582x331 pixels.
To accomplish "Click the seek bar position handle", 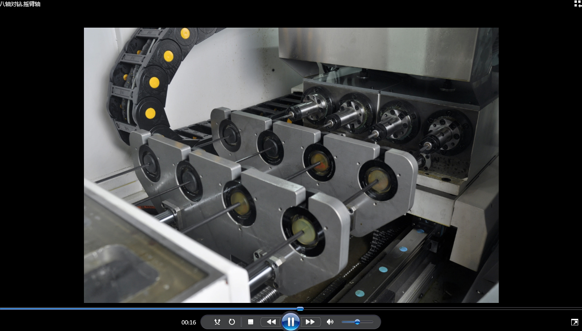I will (x=300, y=309).
